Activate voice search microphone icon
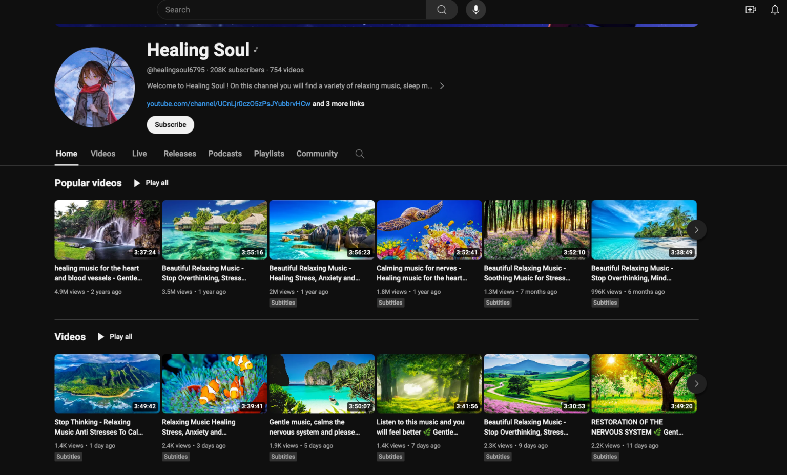The width and height of the screenshot is (787, 475). [475, 10]
